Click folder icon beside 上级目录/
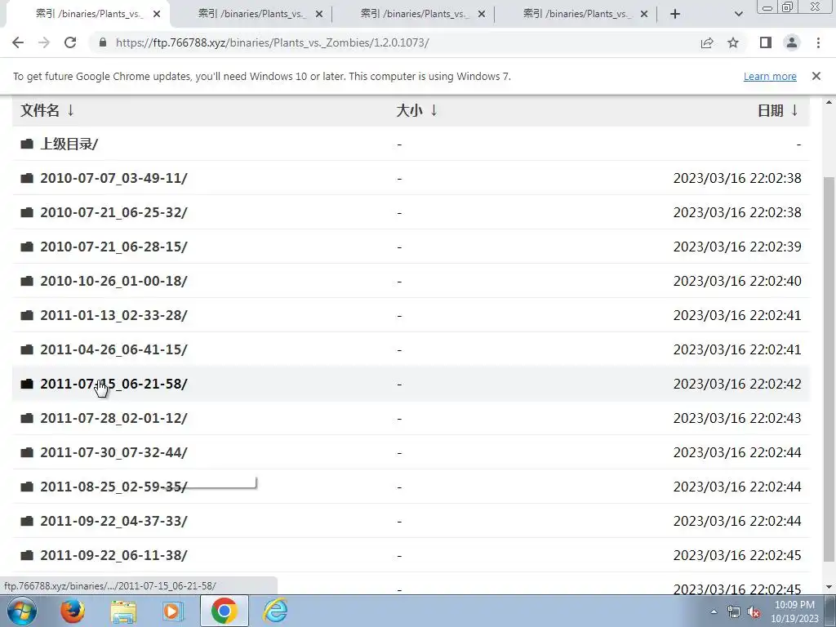This screenshot has height=627, width=836. (27, 144)
